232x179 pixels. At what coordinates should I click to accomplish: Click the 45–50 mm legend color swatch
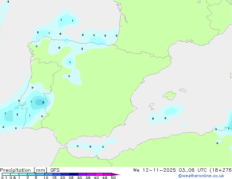[108, 174]
